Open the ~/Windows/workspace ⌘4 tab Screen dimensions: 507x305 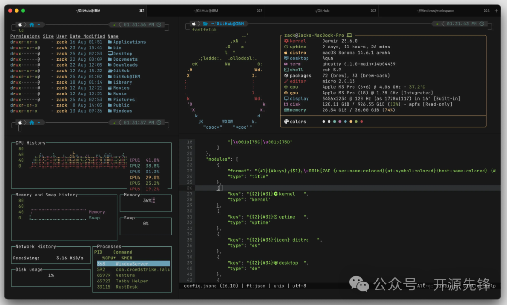coord(435,11)
